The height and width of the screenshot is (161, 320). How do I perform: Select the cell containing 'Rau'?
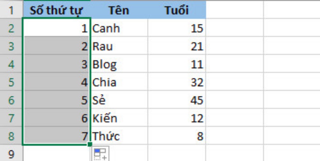point(119,47)
